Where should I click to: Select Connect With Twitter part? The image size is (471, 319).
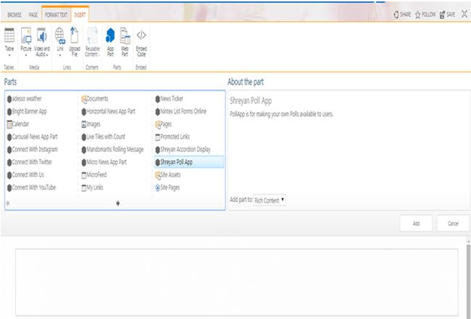coord(30,162)
